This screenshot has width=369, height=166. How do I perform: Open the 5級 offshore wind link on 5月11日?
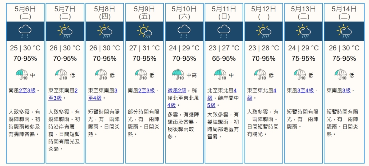tap(212, 105)
